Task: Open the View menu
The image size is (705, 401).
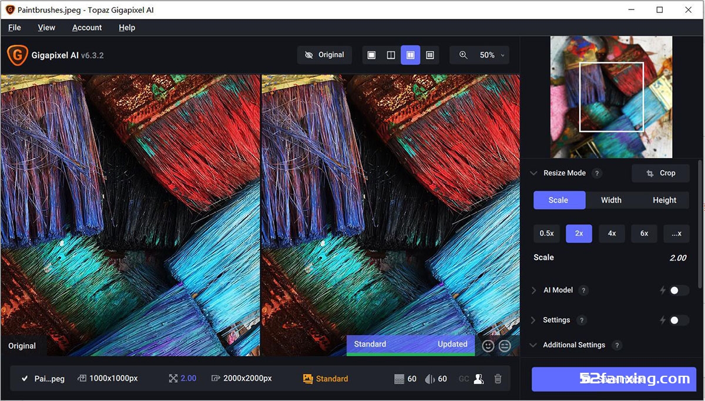Action: pos(46,28)
